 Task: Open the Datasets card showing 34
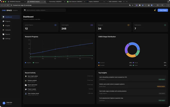[x=114, y=27]
